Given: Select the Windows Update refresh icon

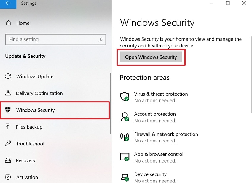Looking at the screenshot, I should (x=8, y=76).
